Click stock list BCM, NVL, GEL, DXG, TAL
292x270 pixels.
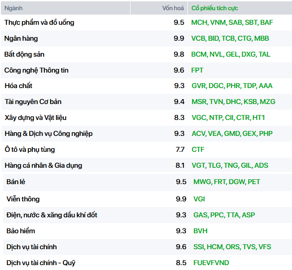[231, 54]
